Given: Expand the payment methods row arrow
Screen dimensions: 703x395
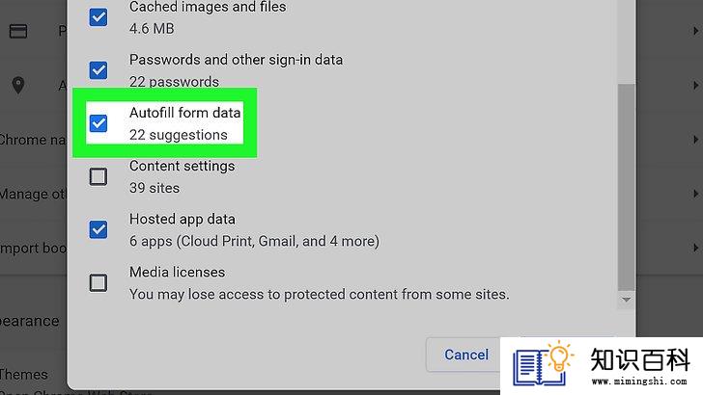Looking at the screenshot, I should pyautogui.click(x=695, y=31).
